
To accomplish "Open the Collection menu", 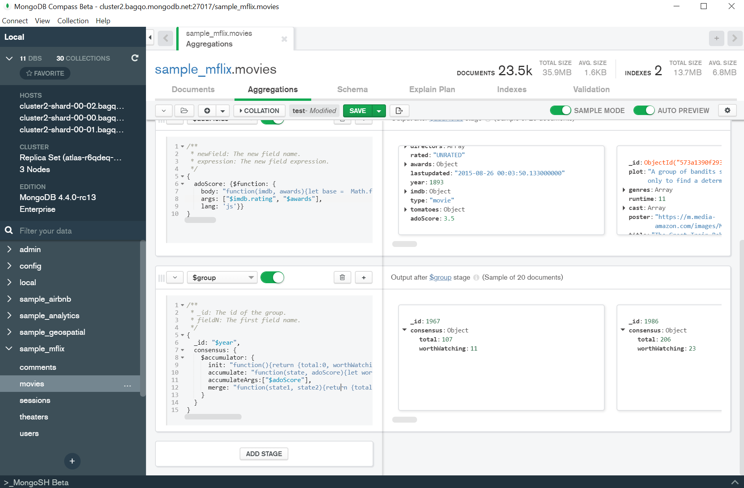I will point(73,21).
